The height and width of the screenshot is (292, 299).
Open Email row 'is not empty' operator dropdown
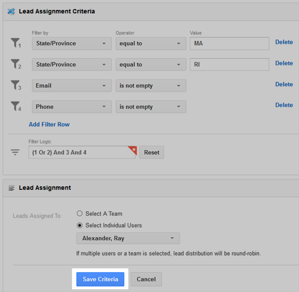pyautogui.click(x=151, y=86)
